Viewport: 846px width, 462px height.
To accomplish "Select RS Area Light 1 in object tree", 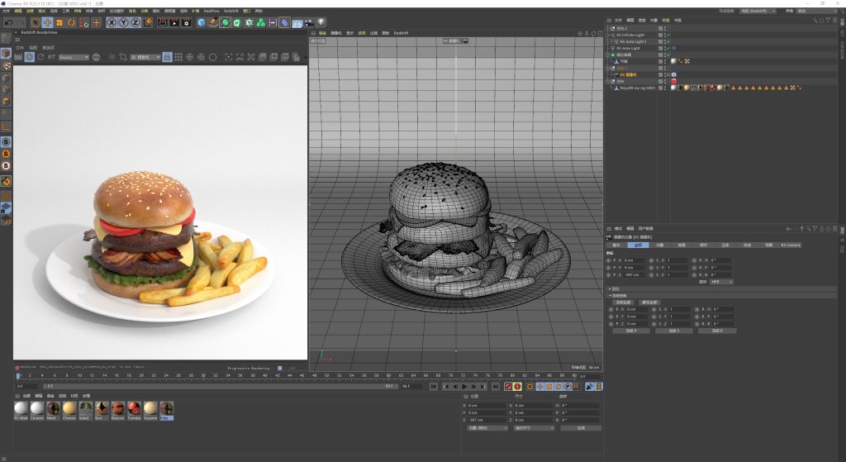I will pyautogui.click(x=632, y=41).
